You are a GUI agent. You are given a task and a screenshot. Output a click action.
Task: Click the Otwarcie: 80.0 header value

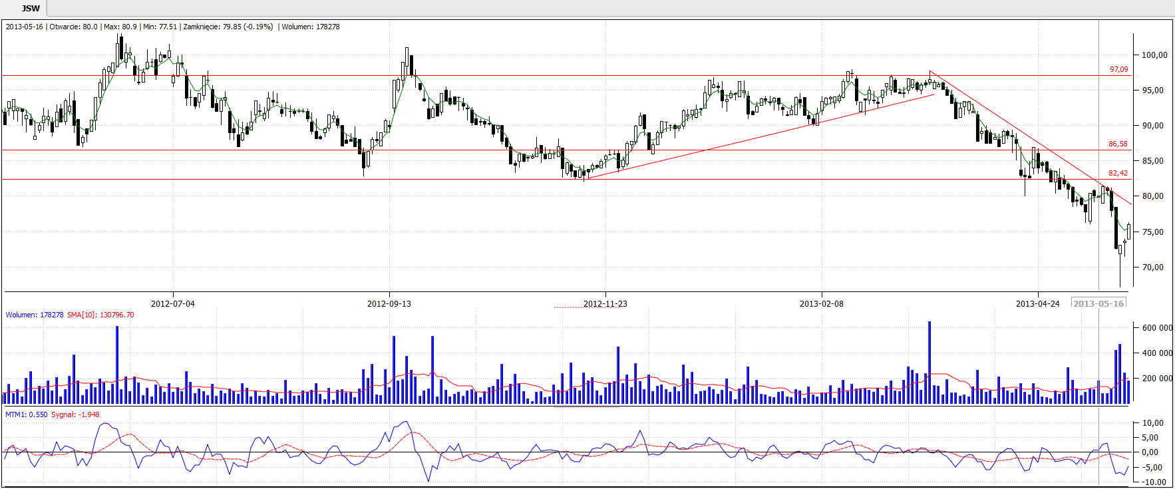[73, 27]
